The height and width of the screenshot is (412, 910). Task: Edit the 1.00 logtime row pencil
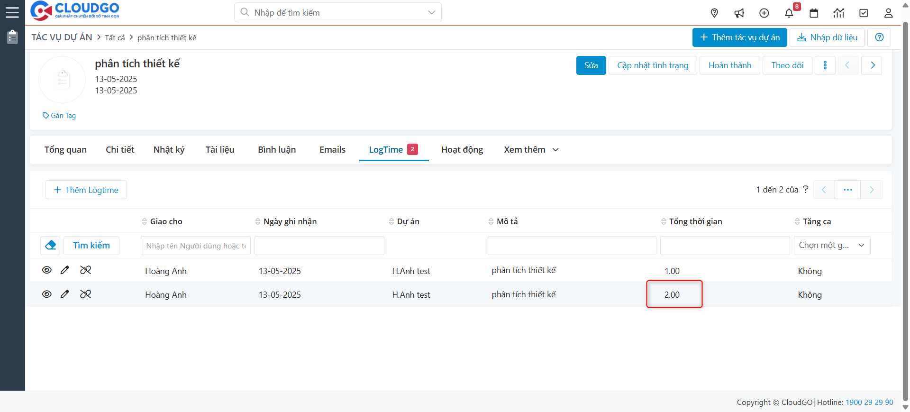(65, 270)
